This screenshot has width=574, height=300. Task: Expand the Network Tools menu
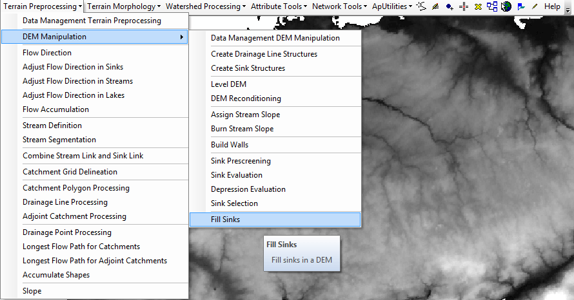339,6
